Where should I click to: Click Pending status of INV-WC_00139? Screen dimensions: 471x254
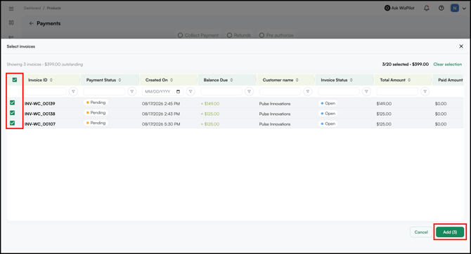coord(96,102)
